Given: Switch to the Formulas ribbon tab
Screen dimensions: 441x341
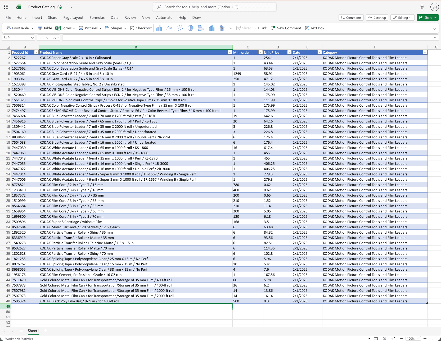Looking at the screenshot, I should (97, 17).
